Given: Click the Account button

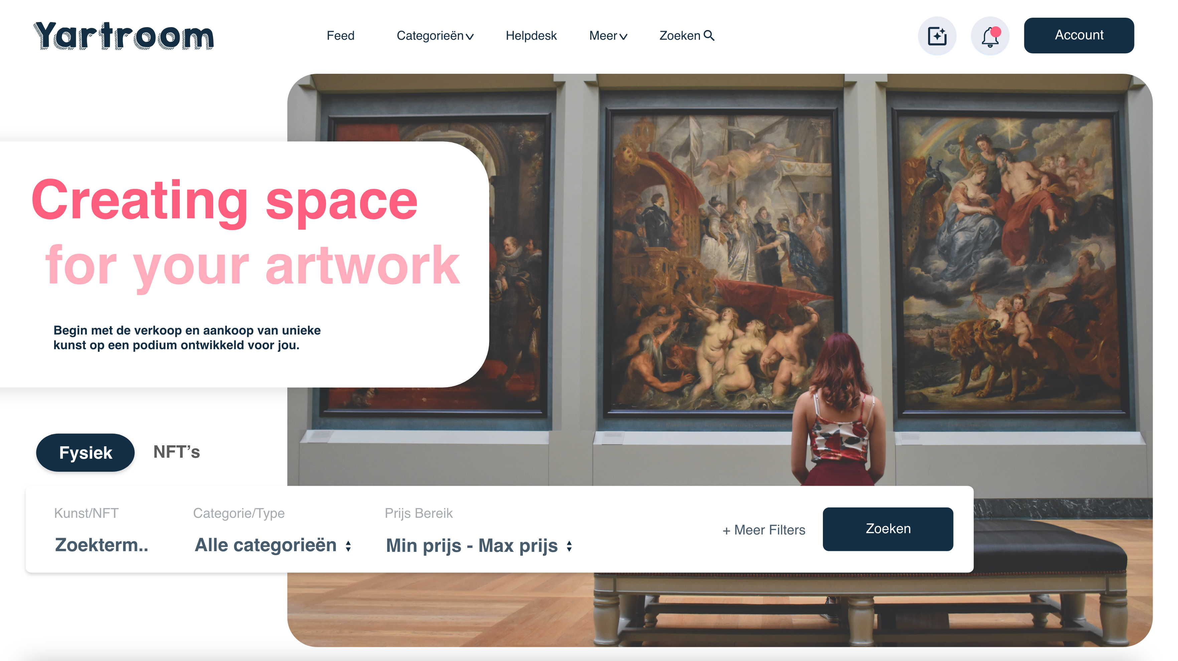Looking at the screenshot, I should pos(1079,35).
